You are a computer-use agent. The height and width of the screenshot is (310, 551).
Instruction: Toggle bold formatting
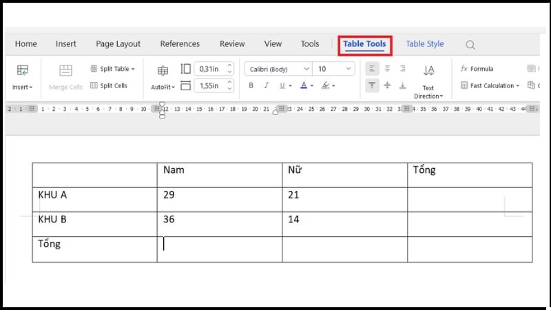point(251,86)
